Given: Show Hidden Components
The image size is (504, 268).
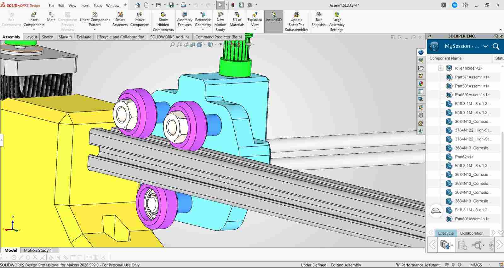Looking at the screenshot, I should point(163,22).
